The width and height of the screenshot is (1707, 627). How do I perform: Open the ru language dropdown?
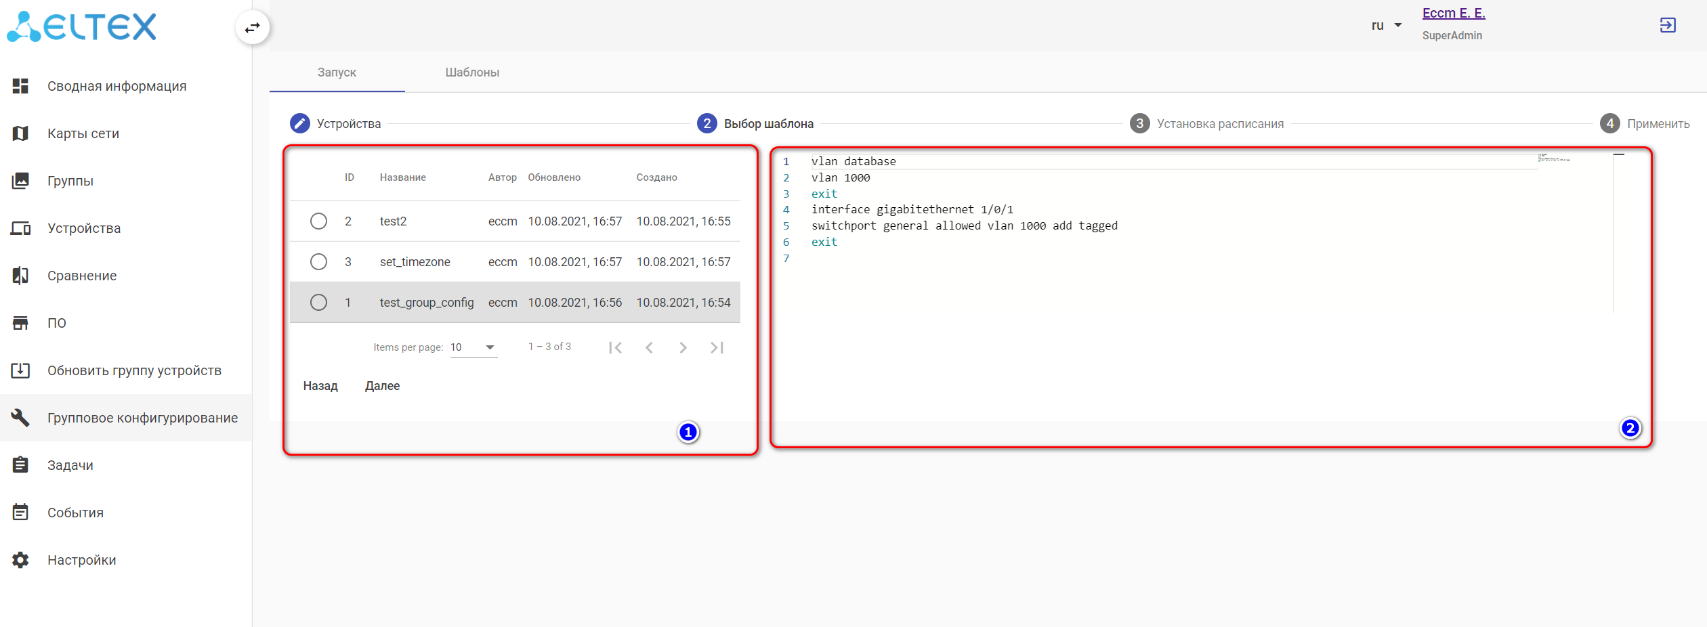(1386, 26)
